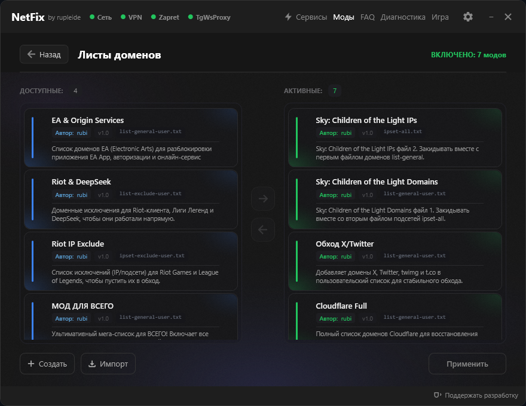
Task: Click the TgWsProxy status indicator
Action: [x=209, y=17]
